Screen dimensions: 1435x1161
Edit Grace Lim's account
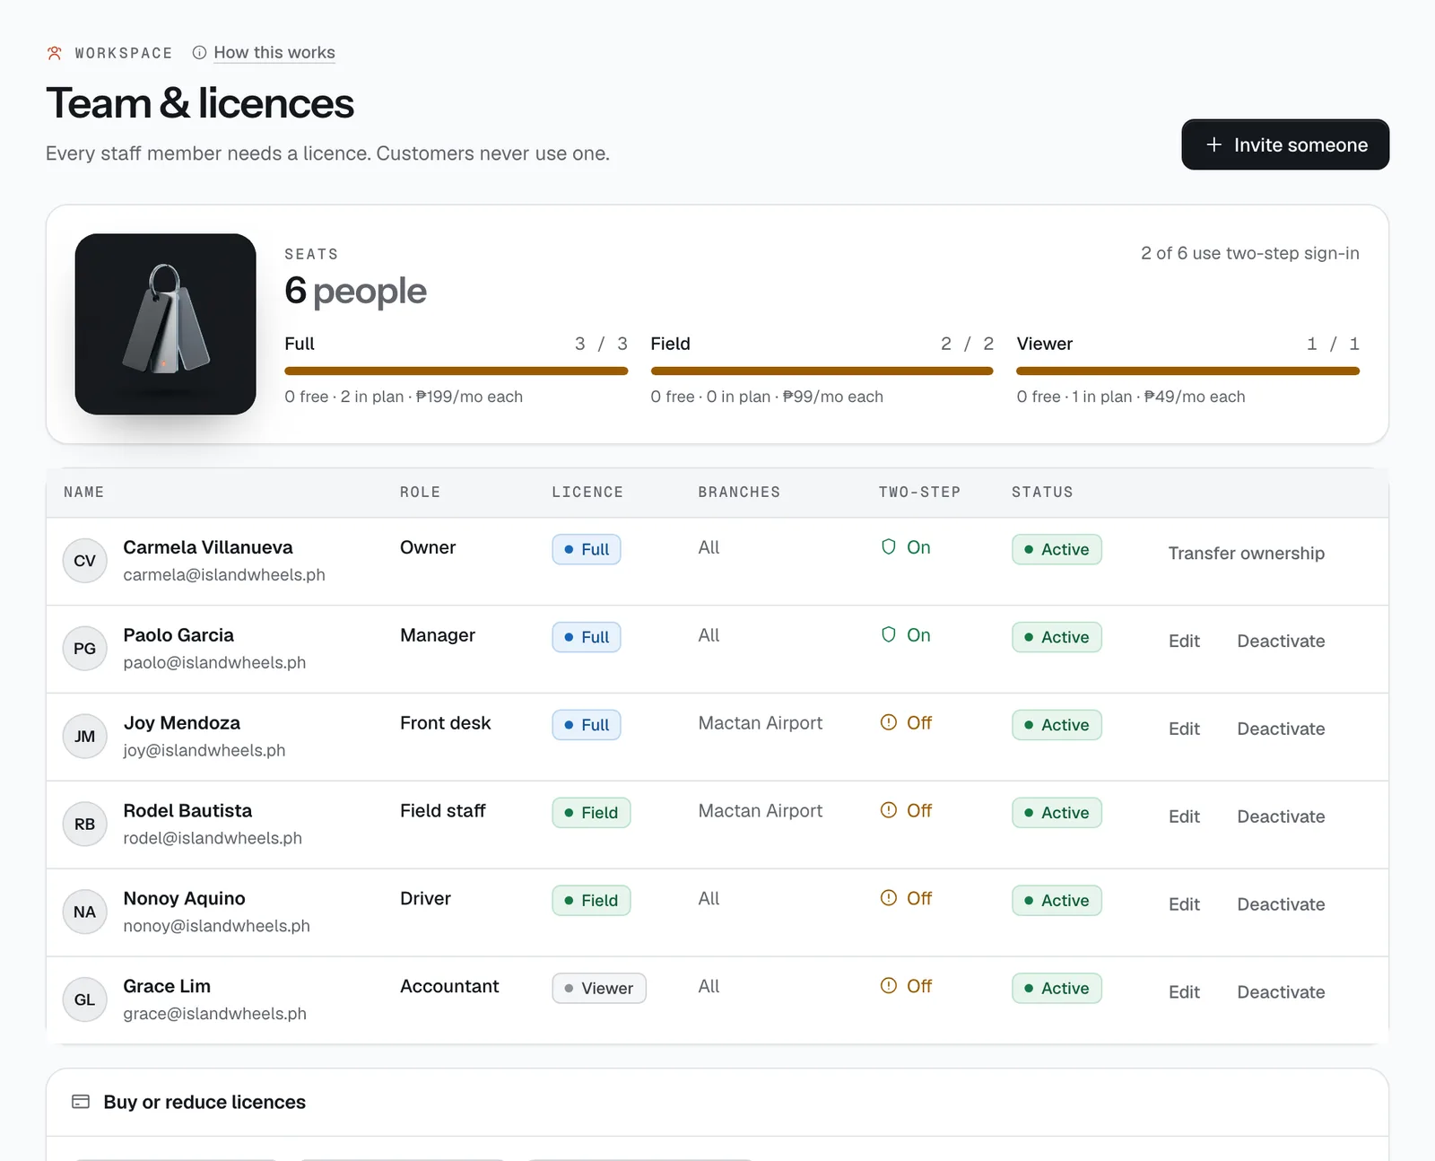click(1184, 992)
